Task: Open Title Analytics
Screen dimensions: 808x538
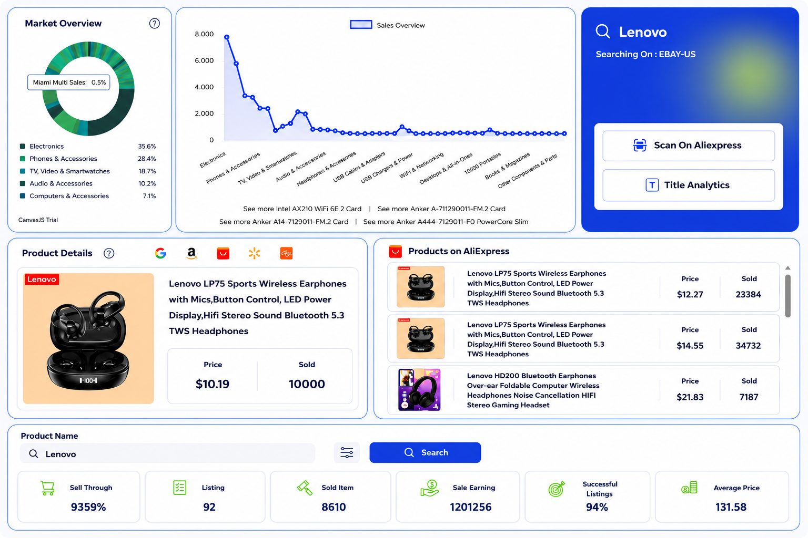Action: 689,185
